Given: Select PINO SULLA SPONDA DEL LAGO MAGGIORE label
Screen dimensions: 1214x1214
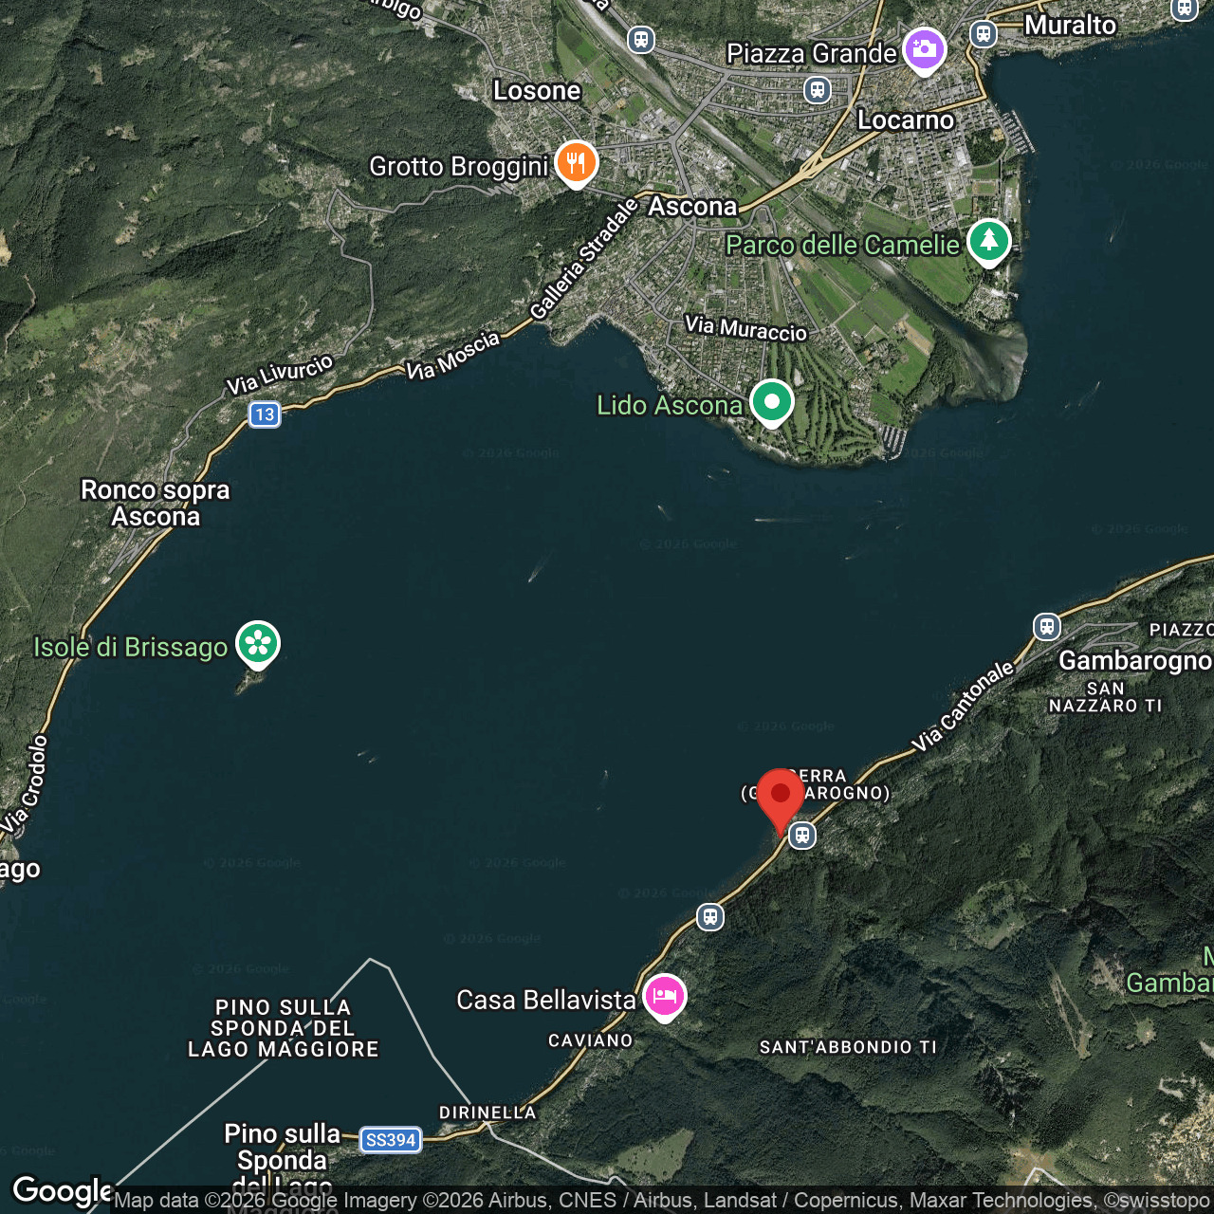Looking at the screenshot, I should [x=284, y=1028].
